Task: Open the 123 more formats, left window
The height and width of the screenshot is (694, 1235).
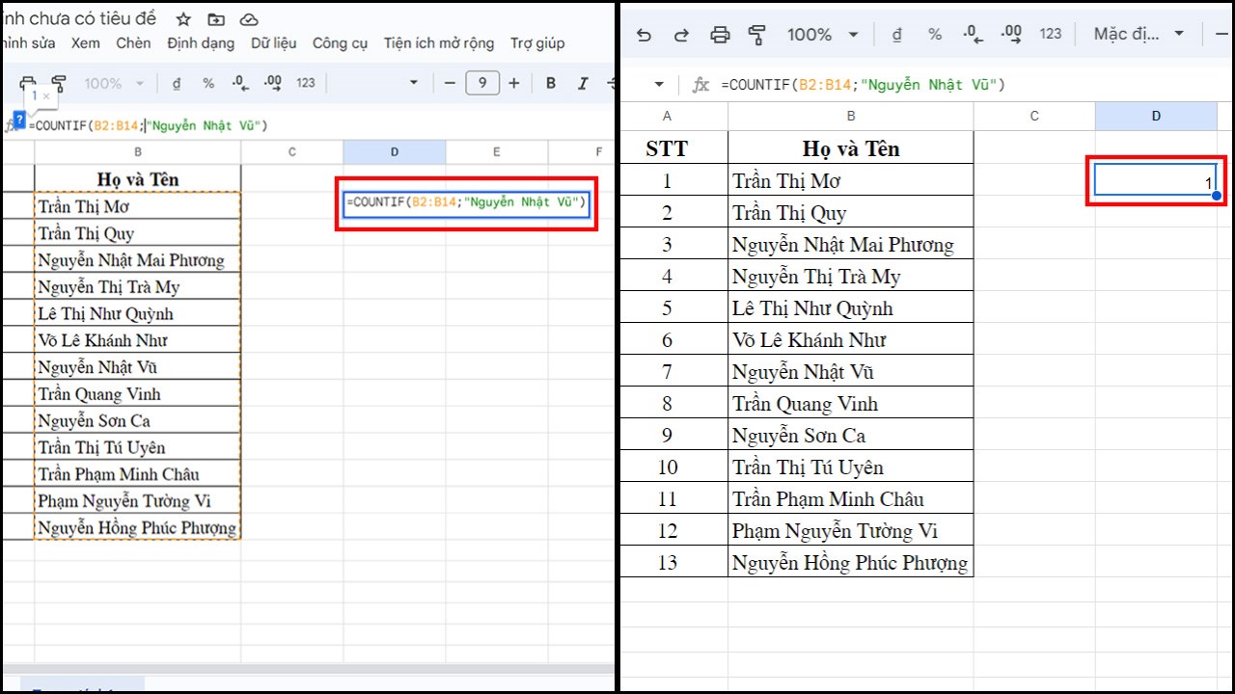Action: pyautogui.click(x=306, y=84)
